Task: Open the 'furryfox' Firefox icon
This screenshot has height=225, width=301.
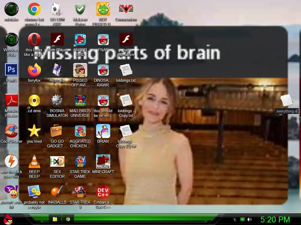Action: (34, 70)
